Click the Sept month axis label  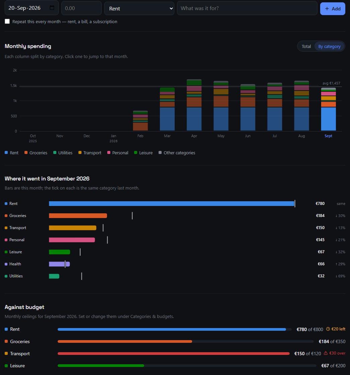click(x=328, y=136)
